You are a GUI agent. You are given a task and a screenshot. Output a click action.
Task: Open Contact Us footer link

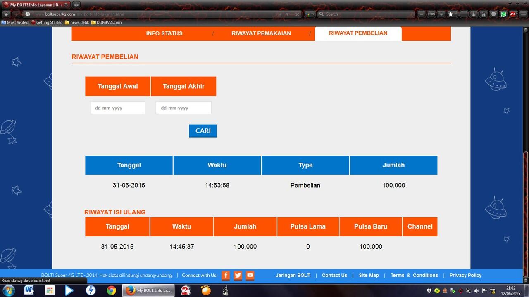click(x=334, y=275)
